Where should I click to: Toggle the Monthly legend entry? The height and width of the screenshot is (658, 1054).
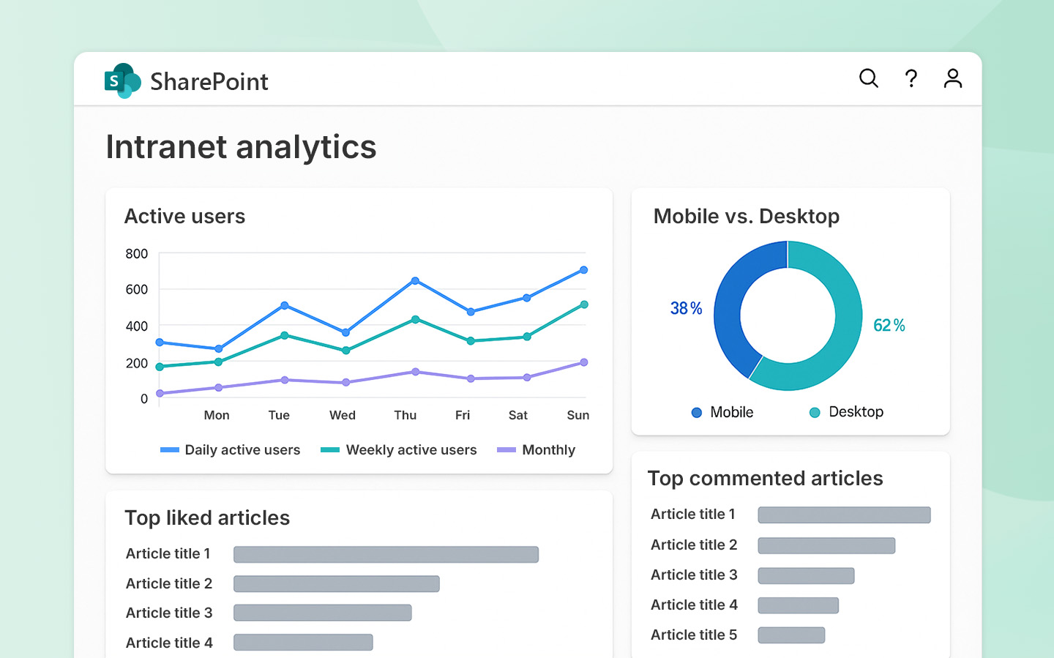click(537, 449)
